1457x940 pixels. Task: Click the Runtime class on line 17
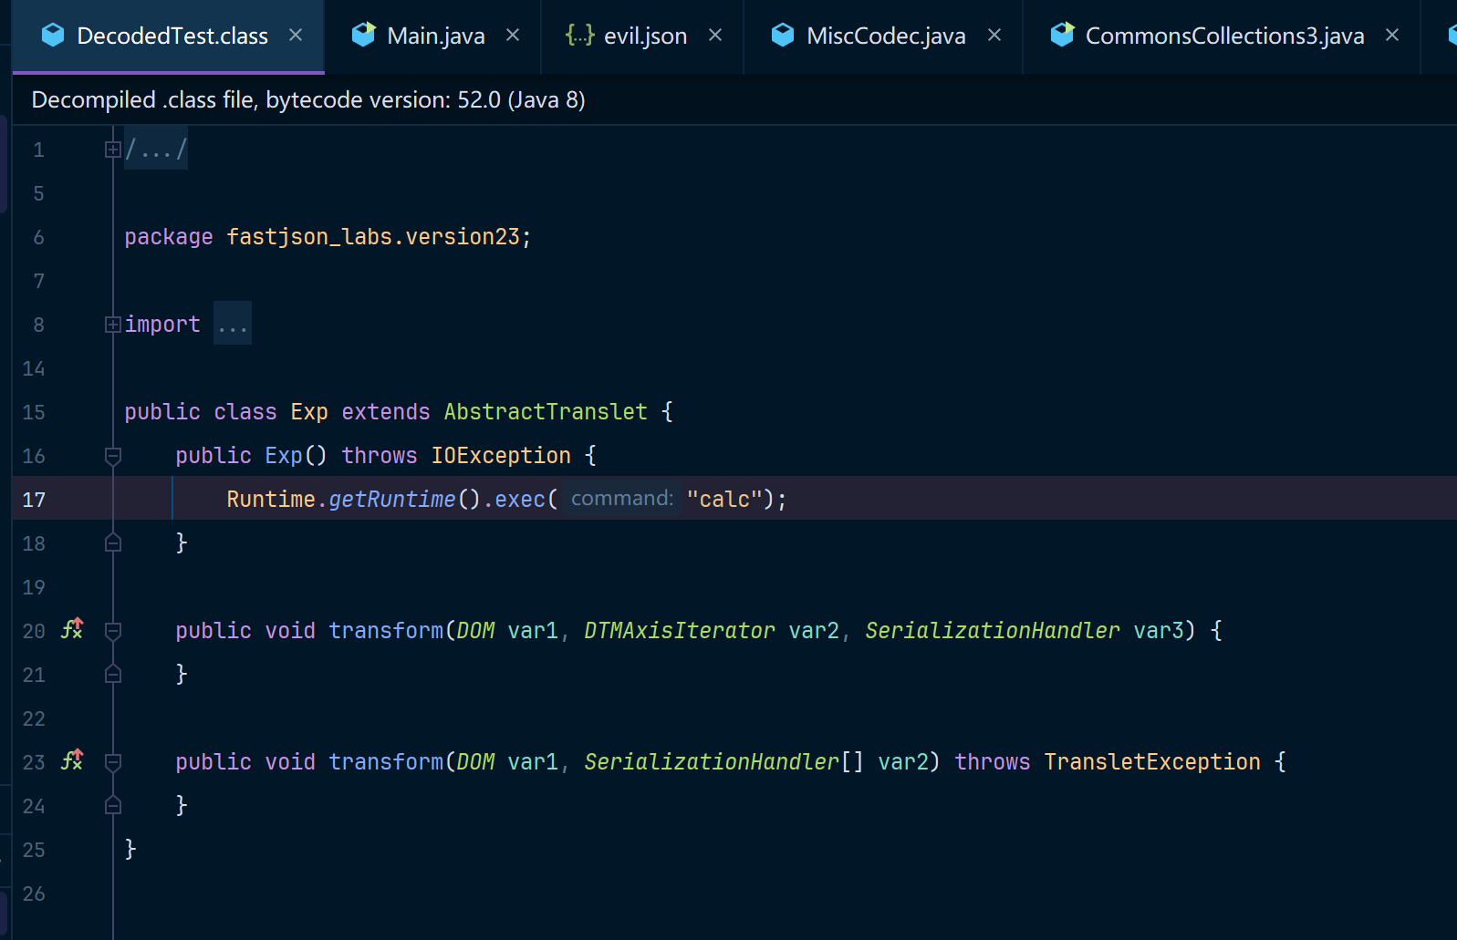pyautogui.click(x=271, y=500)
